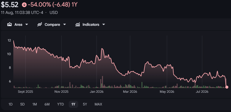Click the Area label text
The image size is (231, 112).
point(18,25)
